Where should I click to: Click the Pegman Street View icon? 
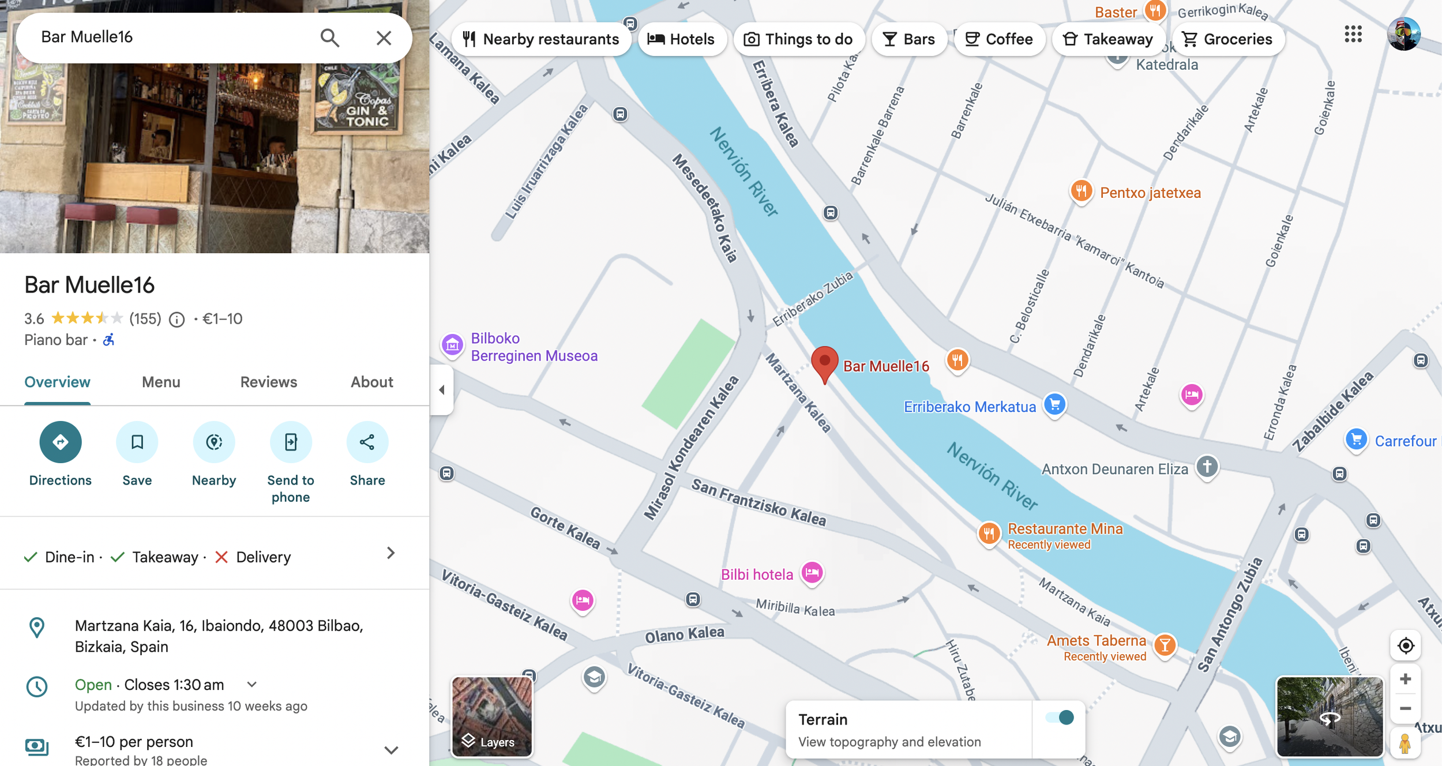1406,743
